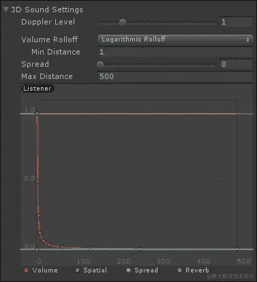The image size is (257, 282).
Task: Select the Spatial curve legend swatch
Action: (78, 270)
